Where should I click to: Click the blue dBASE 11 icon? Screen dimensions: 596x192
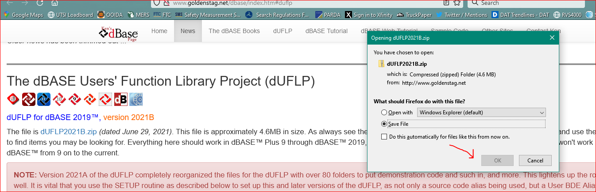coord(44,99)
